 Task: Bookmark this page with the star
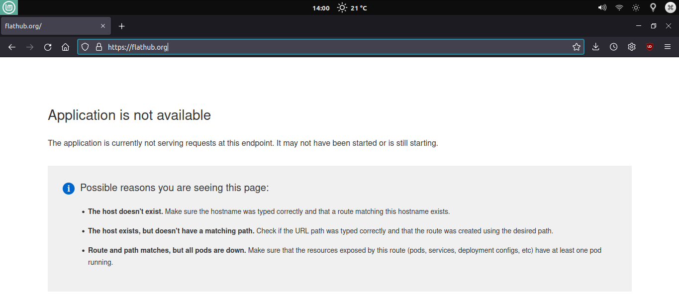point(577,47)
